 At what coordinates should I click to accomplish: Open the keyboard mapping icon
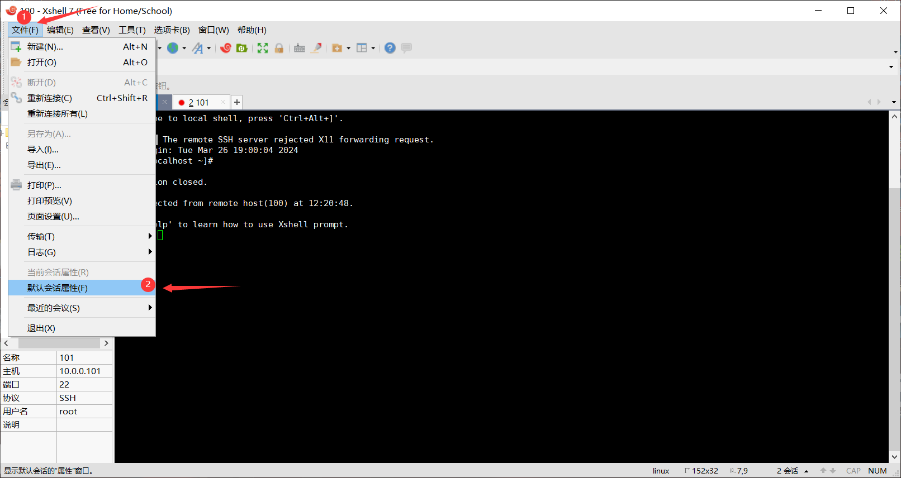(x=300, y=48)
